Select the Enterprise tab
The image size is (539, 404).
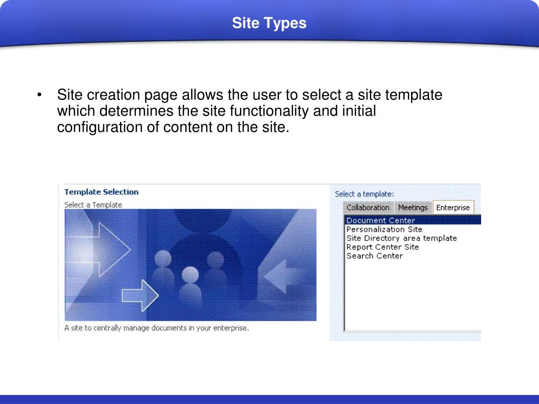point(453,207)
